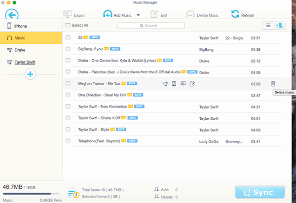Screen dimensions: 296x203
Task: Click the Delete note-minus icon in status bar
Action: pyautogui.click(x=156, y=197)
